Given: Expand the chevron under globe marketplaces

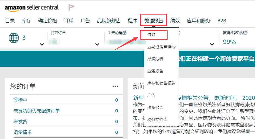Looking at the screenshot, I should point(42,44).
